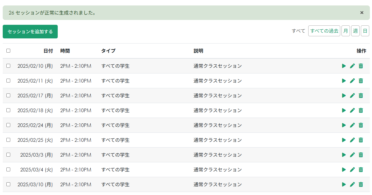Delete the 2025/02/17 session
This screenshot has height=195, width=372.
pos(361,96)
